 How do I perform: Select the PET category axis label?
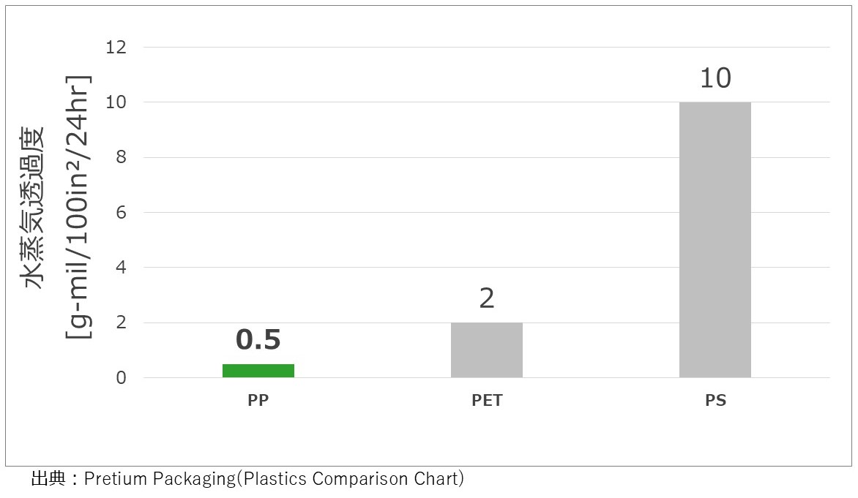487,401
